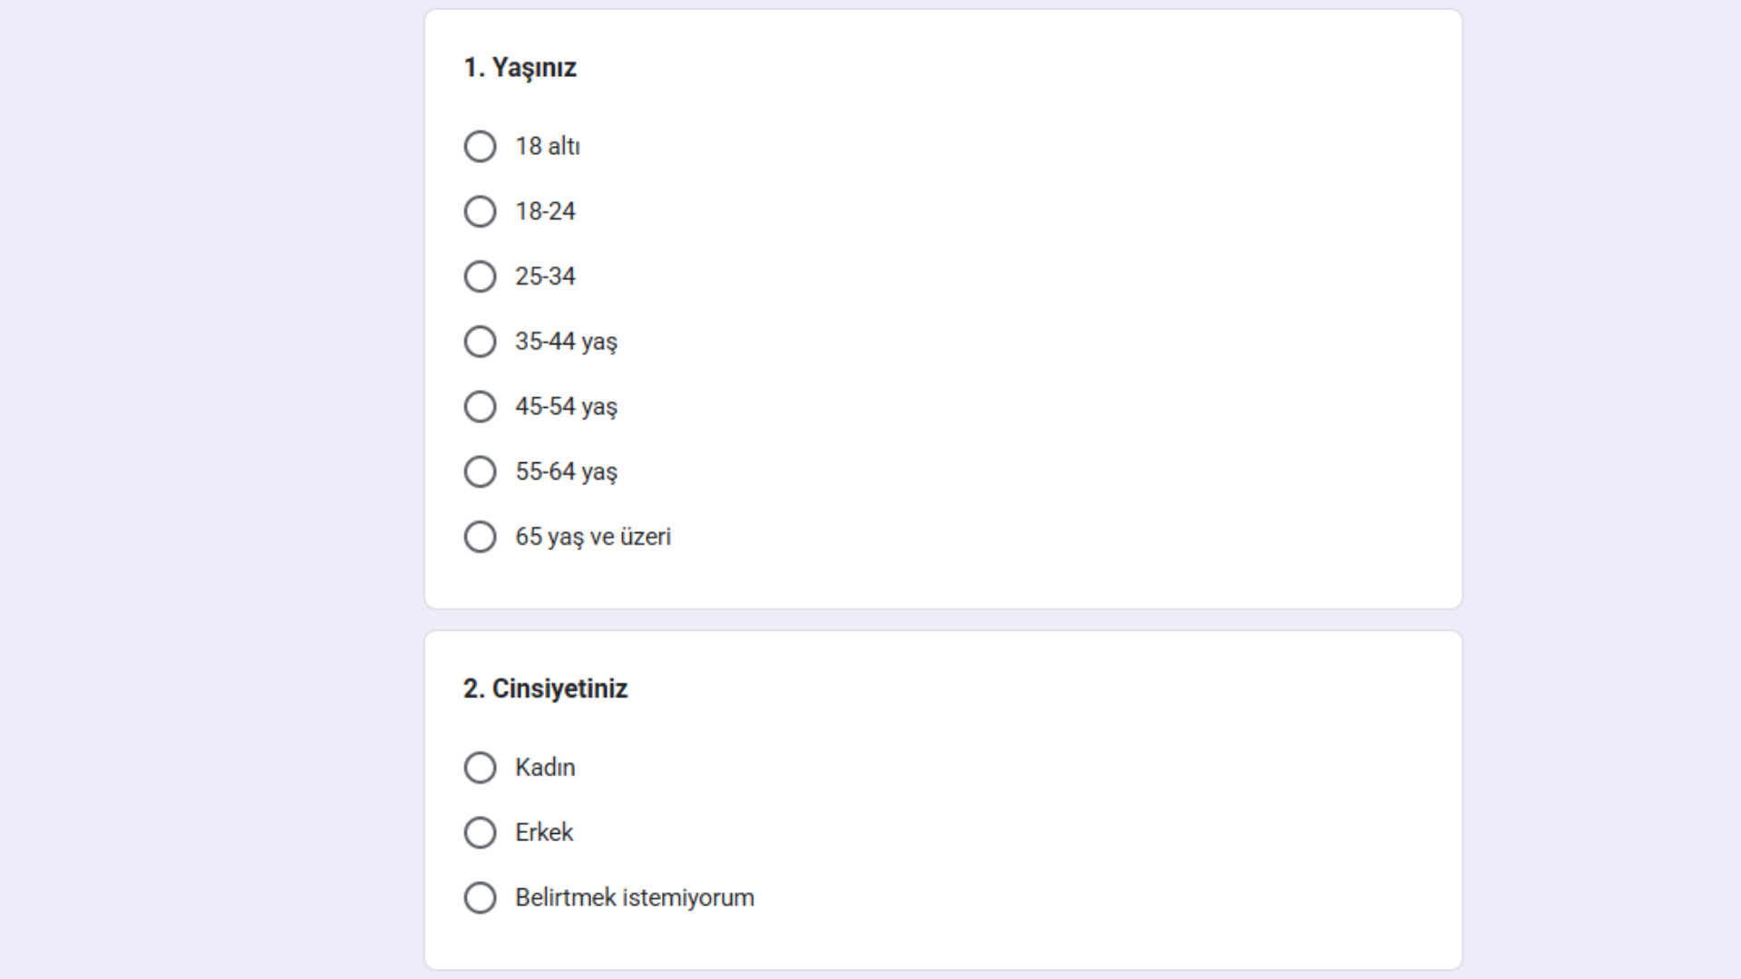Mark the radio circle beside "35-44 yaş"
The height and width of the screenshot is (979, 1741).
tap(480, 342)
